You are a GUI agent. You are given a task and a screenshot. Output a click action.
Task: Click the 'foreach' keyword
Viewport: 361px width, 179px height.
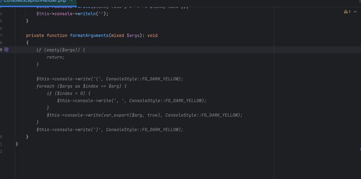(x=45, y=86)
